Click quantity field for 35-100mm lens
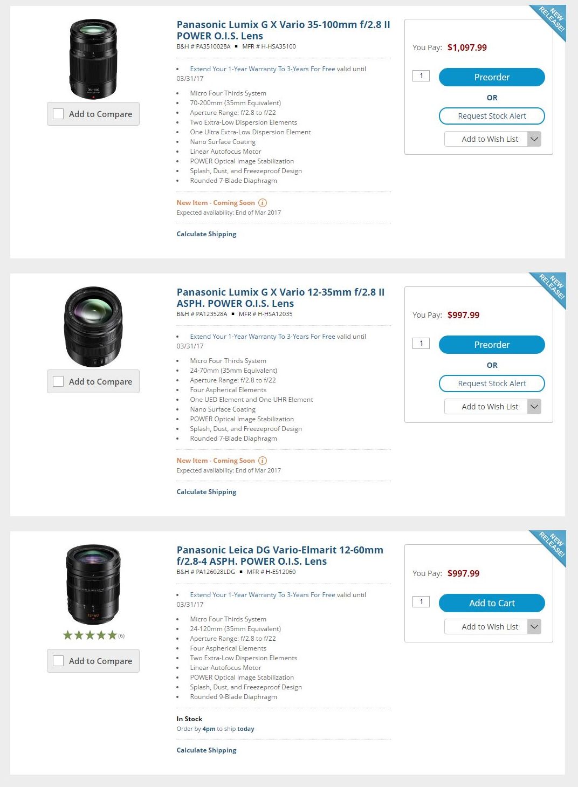 421,76
